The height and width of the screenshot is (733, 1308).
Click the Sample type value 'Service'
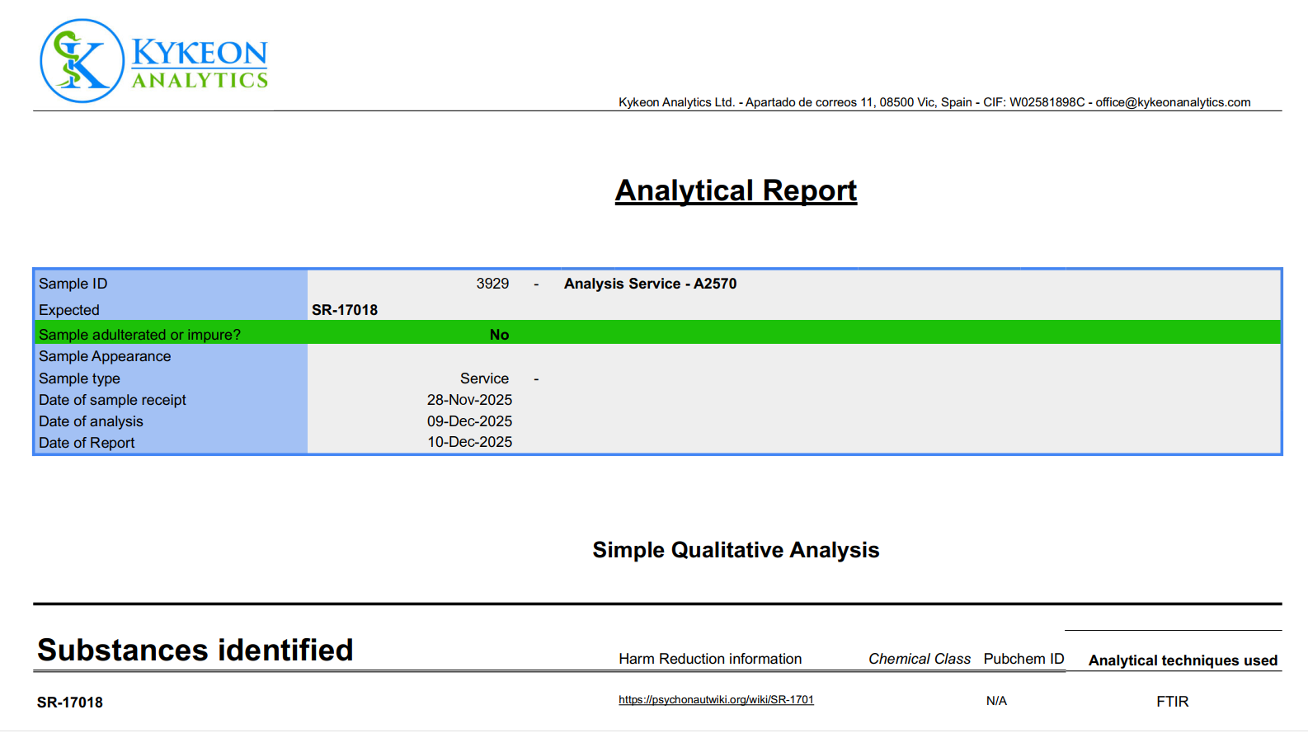point(484,378)
